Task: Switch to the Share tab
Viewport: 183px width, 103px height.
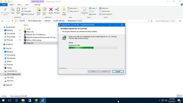Action: (x=19, y=5)
